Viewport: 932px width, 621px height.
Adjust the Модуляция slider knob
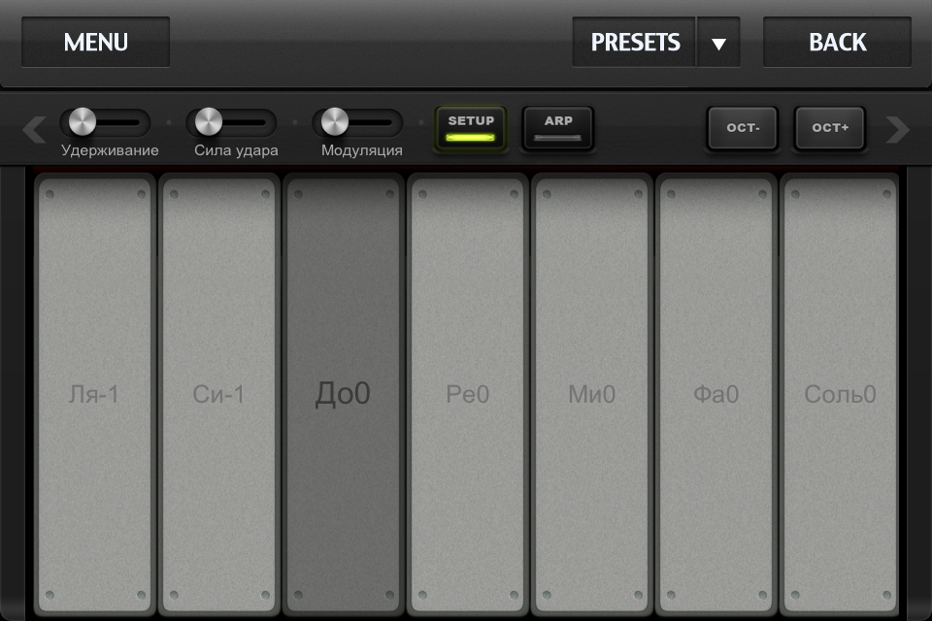click(x=335, y=122)
